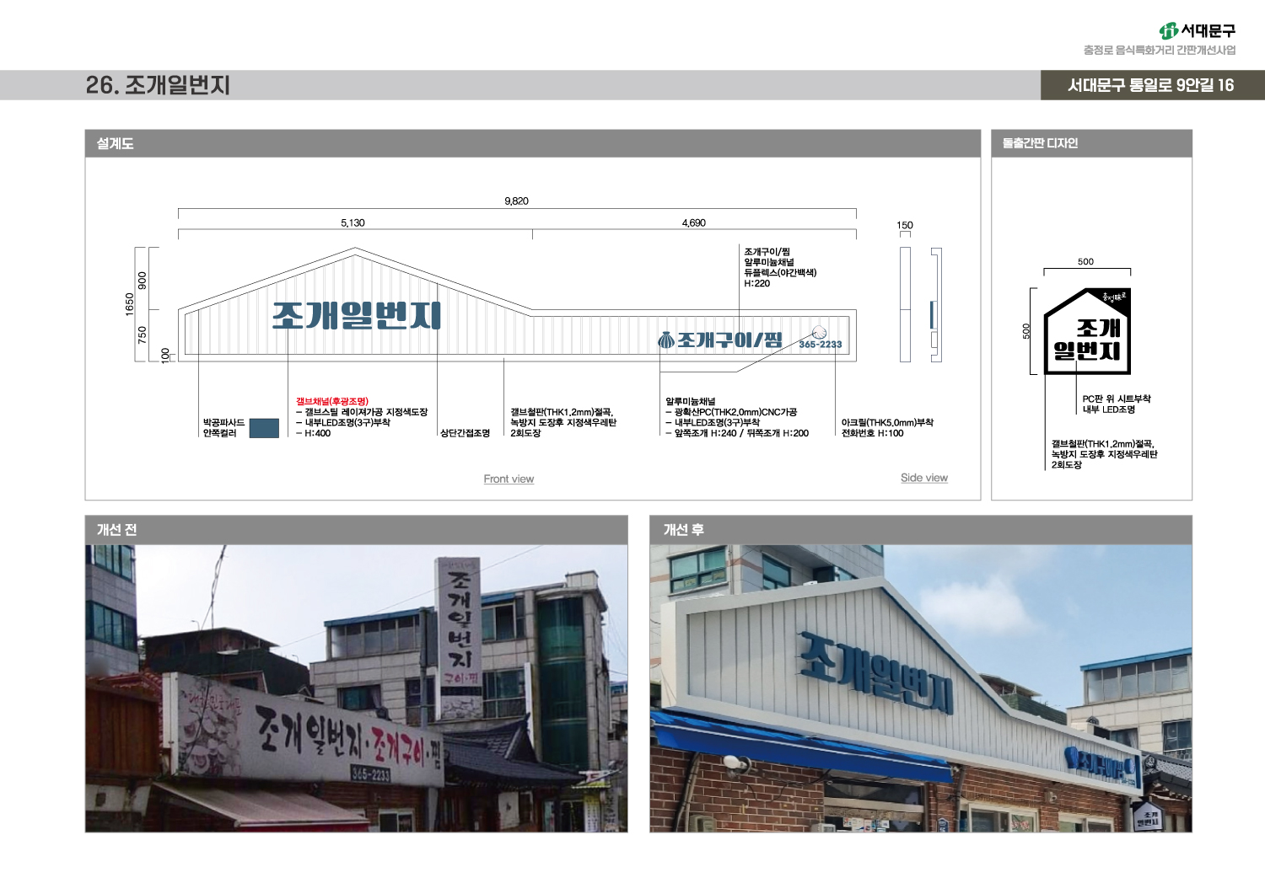The width and height of the screenshot is (1265, 894).
Task: Click the green Seodaemun-gu logo emblem
Action: click(x=1168, y=31)
